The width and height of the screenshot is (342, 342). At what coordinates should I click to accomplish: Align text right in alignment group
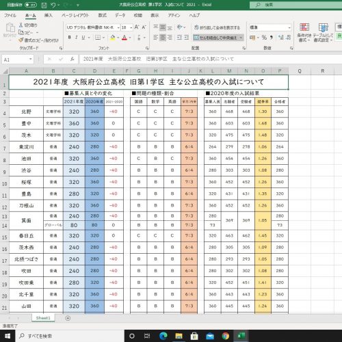coord(170,38)
